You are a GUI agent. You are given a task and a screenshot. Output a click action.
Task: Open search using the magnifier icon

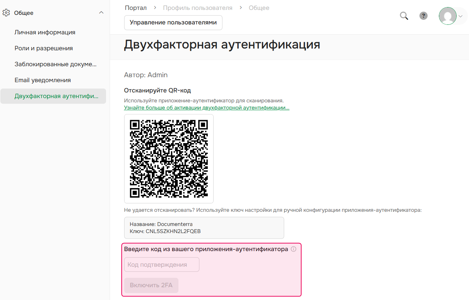[x=404, y=16]
